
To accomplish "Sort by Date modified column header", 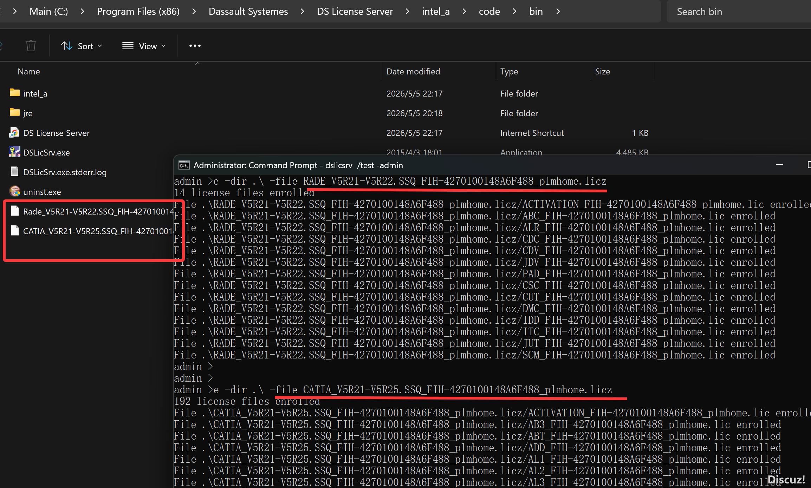I will tap(413, 72).
